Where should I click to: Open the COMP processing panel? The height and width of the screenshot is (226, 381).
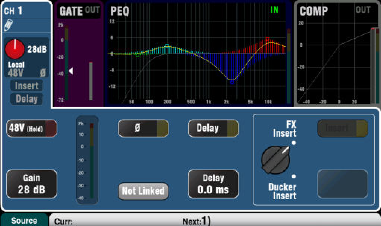(x=337, y=54)
